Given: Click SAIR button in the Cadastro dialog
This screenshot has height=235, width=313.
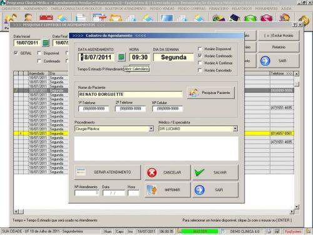Looking at the screenshot, I should point(215,190).
